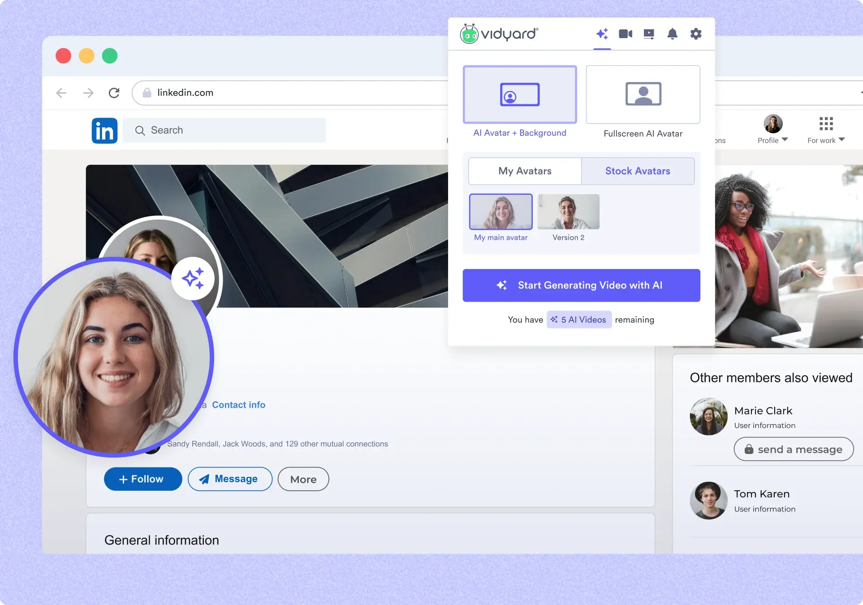Select the Fullscreen AI Avatar option

643,95
